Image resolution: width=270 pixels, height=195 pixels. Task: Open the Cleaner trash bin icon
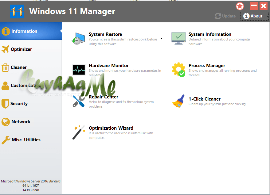click(5, 67)
